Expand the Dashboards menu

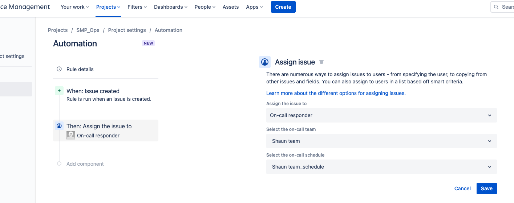(x=171, y=7)
